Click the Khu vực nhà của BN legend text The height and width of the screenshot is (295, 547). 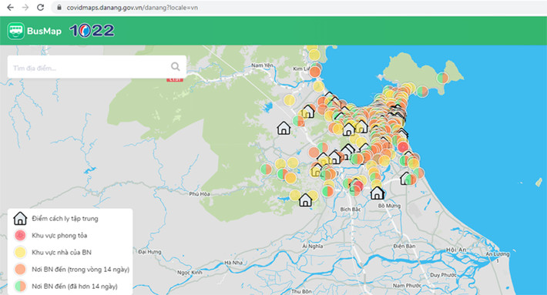click(62, 253)
